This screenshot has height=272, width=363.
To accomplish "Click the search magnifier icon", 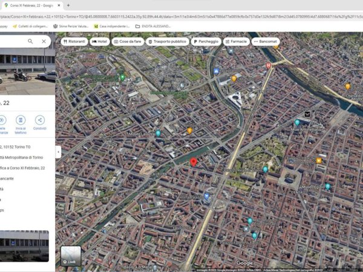I will [30, 41].
